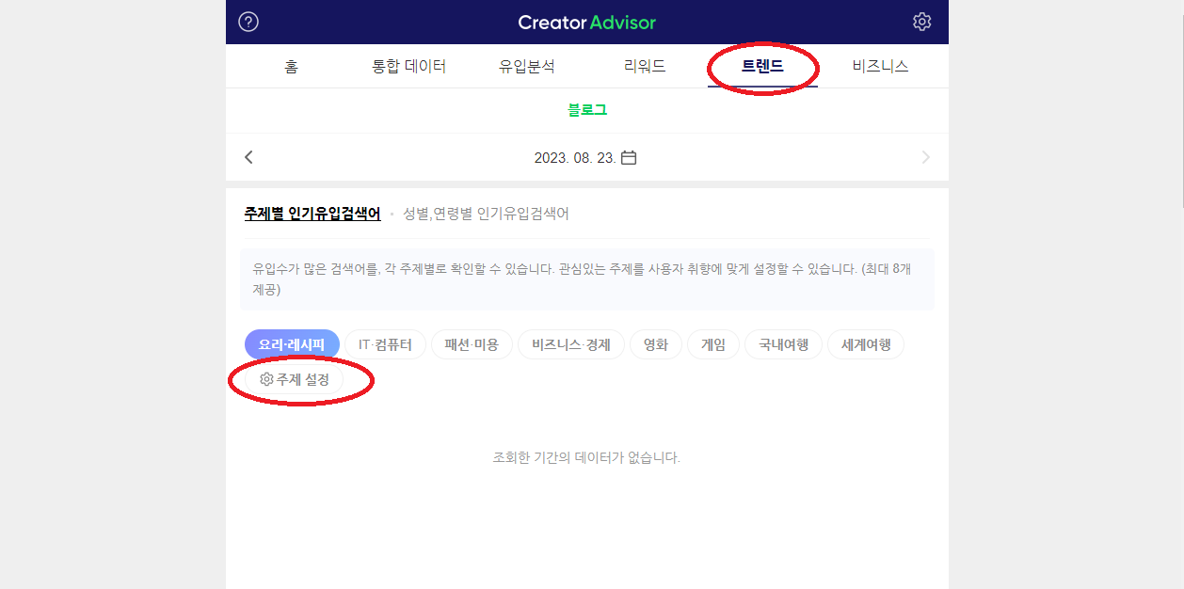This screenshot has height=589, width=1184.
Task: Select the IT·컴퓨터 topic chip
Action: (x=385, y=344)
